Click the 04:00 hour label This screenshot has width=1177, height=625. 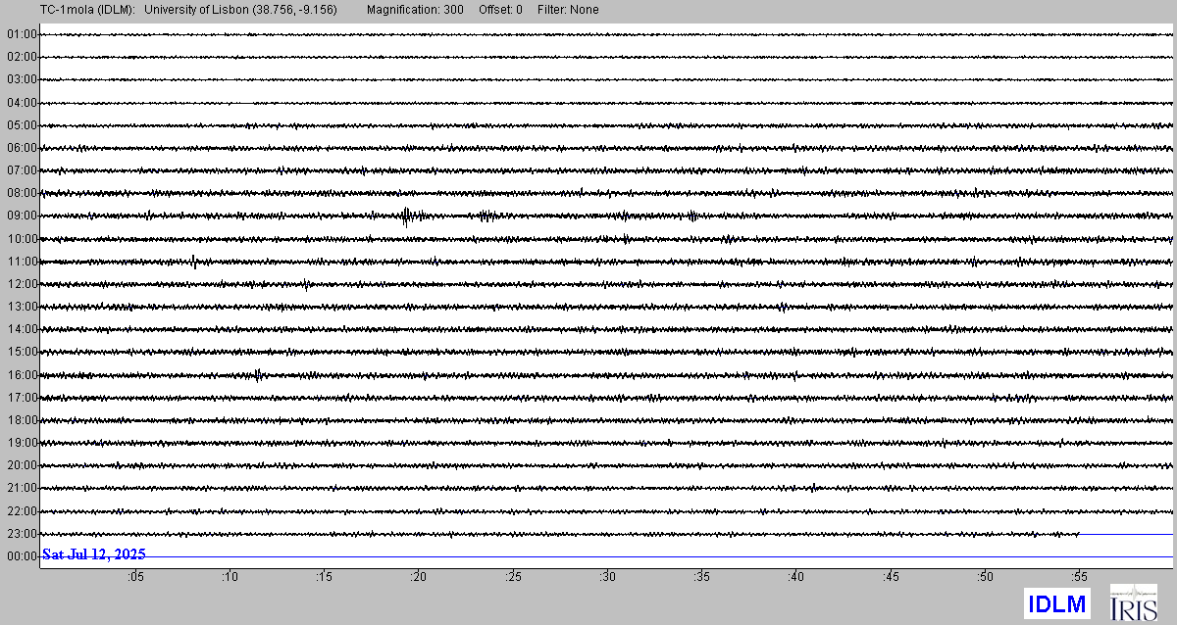[22, 102]
